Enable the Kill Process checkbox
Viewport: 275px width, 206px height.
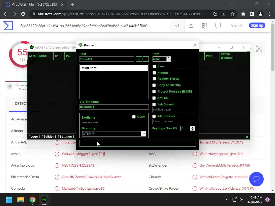point(154,116)
